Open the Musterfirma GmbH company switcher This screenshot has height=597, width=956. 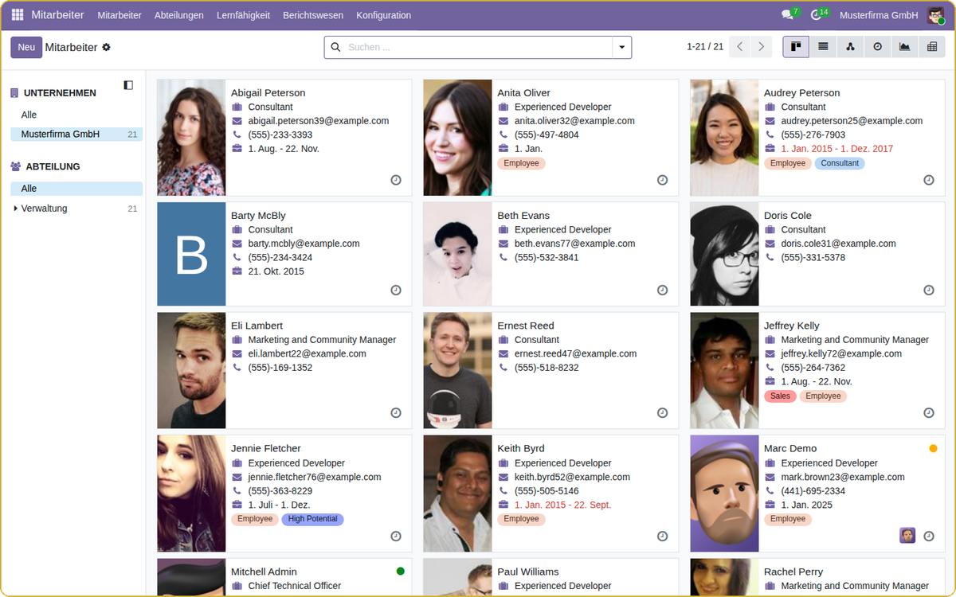(879, 15)
